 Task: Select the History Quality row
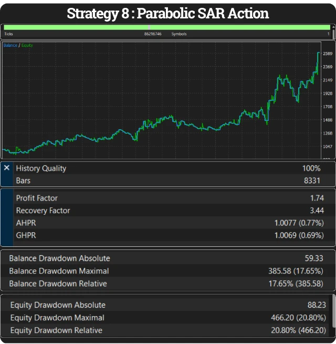[x=168, y=169]
